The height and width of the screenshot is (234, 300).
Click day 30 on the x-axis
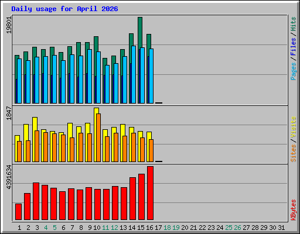tap(272, 228)
